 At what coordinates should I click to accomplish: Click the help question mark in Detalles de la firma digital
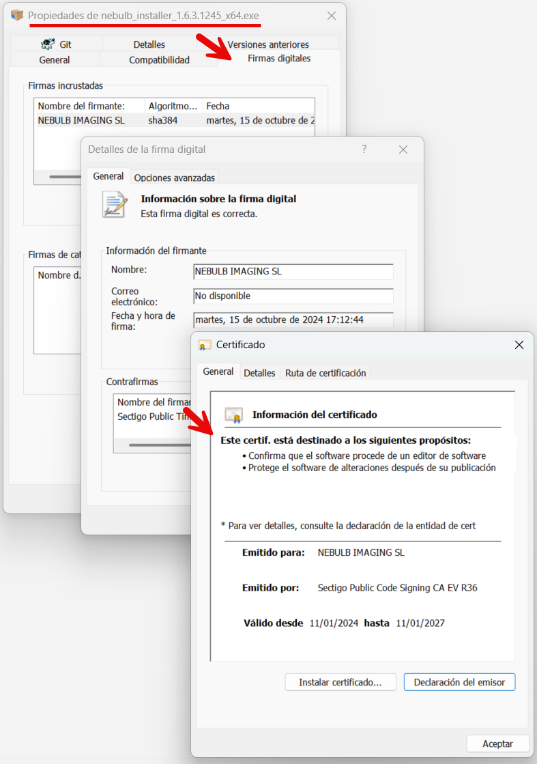(x=364, y=149)
